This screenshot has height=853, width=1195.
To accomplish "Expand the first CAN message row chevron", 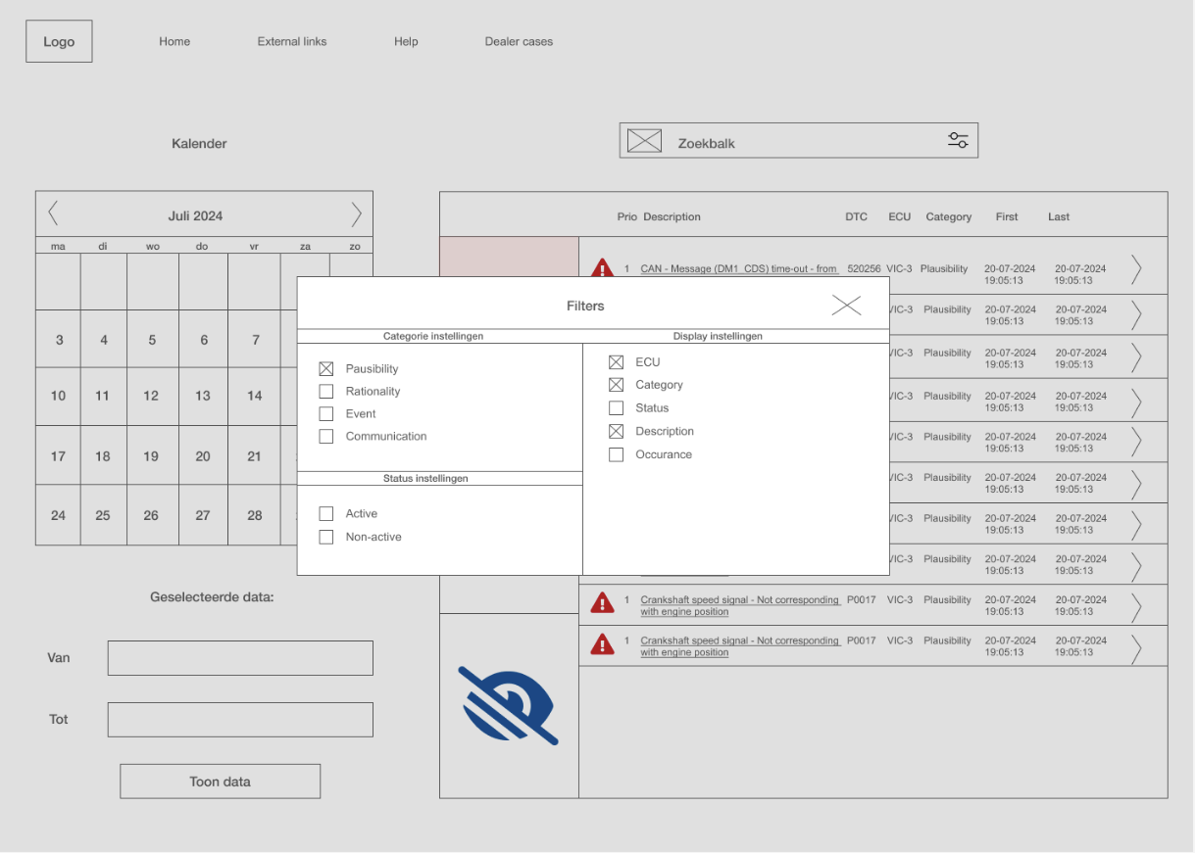I will tap(1136, 269).
